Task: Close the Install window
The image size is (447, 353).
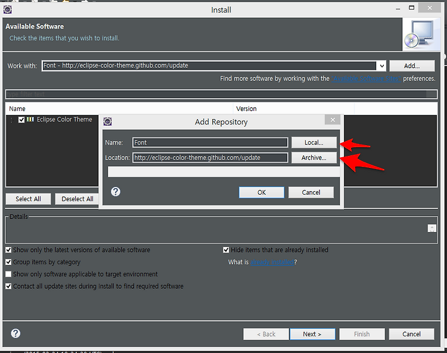Action: [x=430, y=8]
